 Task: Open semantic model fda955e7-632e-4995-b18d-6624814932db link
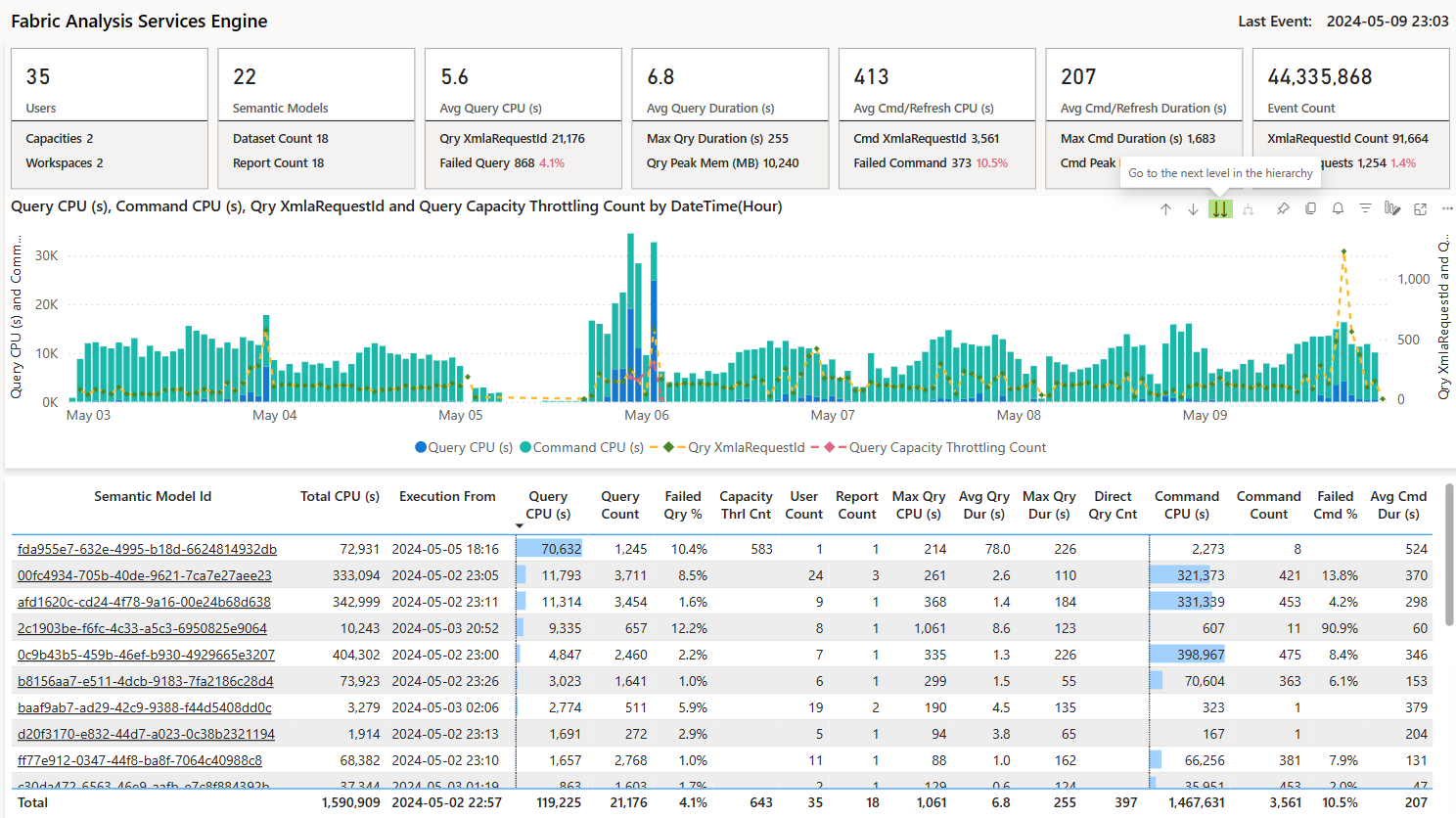click(147, 550)
